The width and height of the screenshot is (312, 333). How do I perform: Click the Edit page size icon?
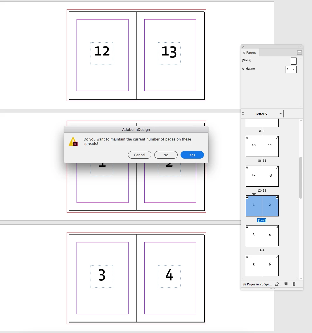[278, 284]
